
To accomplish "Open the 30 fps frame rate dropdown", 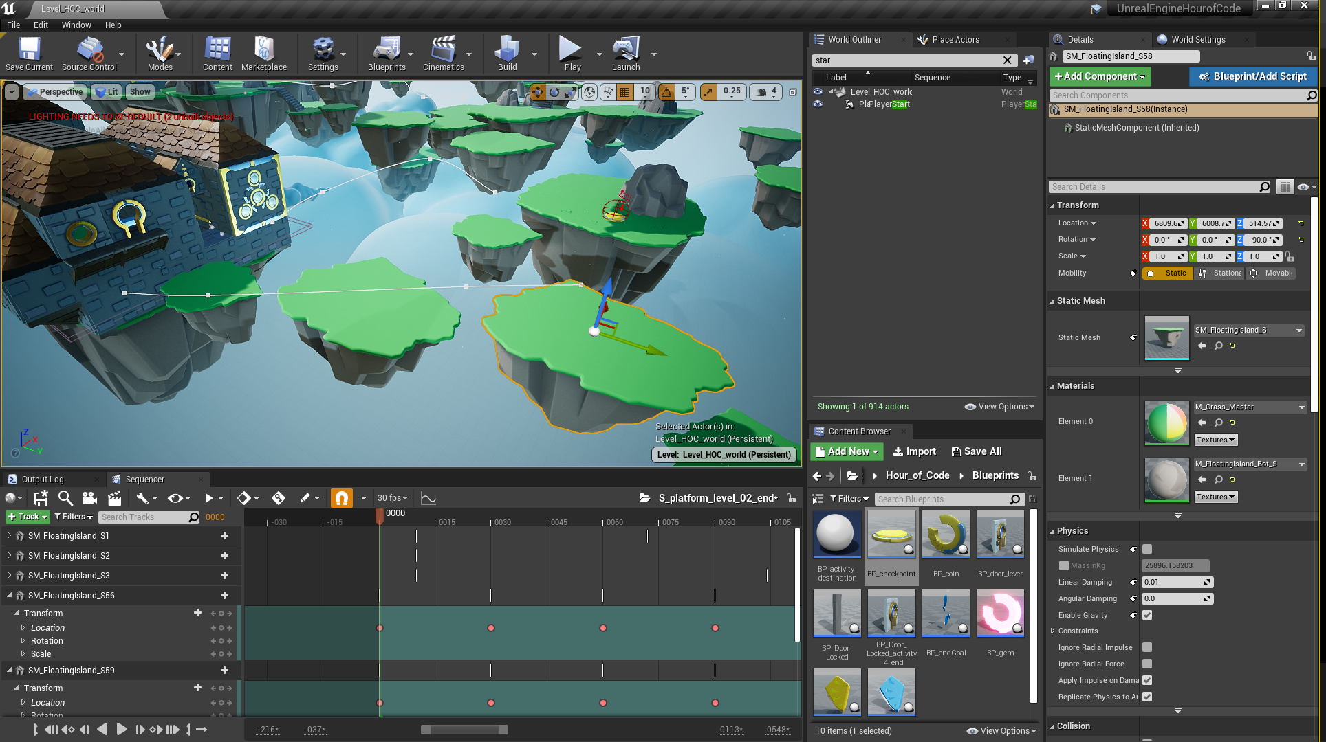I will pyautogui.click(x=393, y=498).
